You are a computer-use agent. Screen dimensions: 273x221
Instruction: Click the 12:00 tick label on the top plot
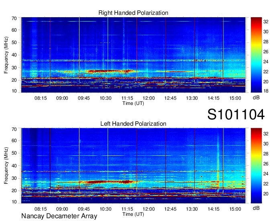point(149,98)
